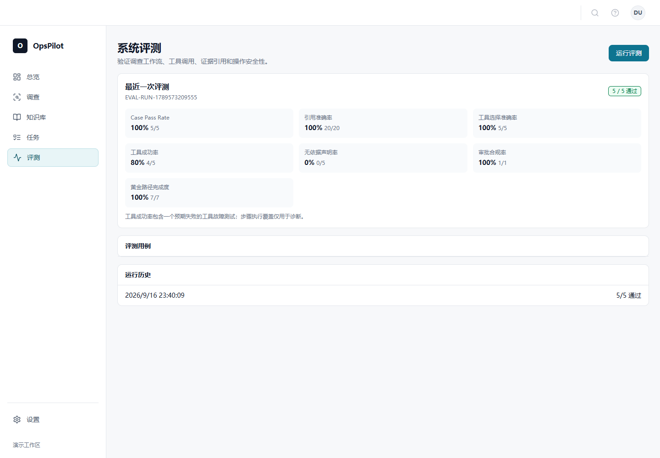The height and width of the screenshot is (458, 660).
Task: Click the 无依据声明率 0% card
Action: (383, 158)
